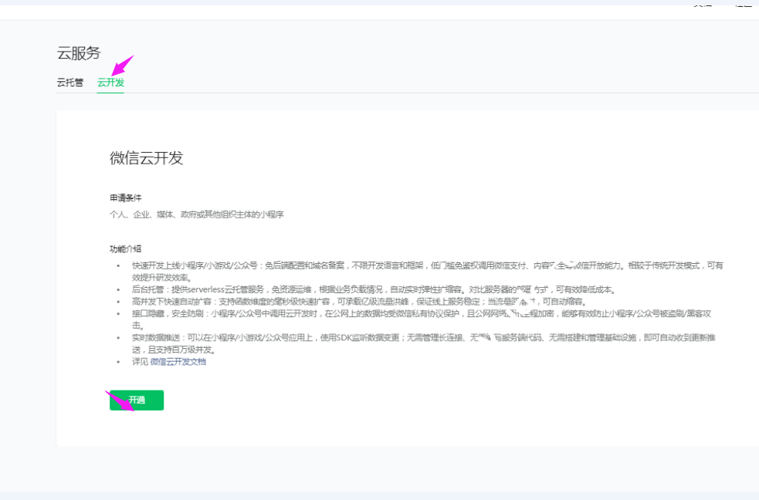Click the bullet starting 后台托管

(x=374, y=289)
